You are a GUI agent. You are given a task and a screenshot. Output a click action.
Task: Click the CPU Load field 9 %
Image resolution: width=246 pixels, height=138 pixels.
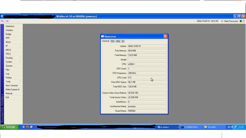point(147,78)
